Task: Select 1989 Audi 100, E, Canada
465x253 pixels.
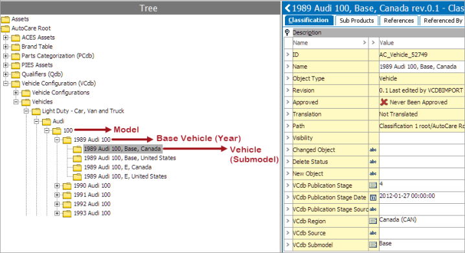Action: pos(118,167)
